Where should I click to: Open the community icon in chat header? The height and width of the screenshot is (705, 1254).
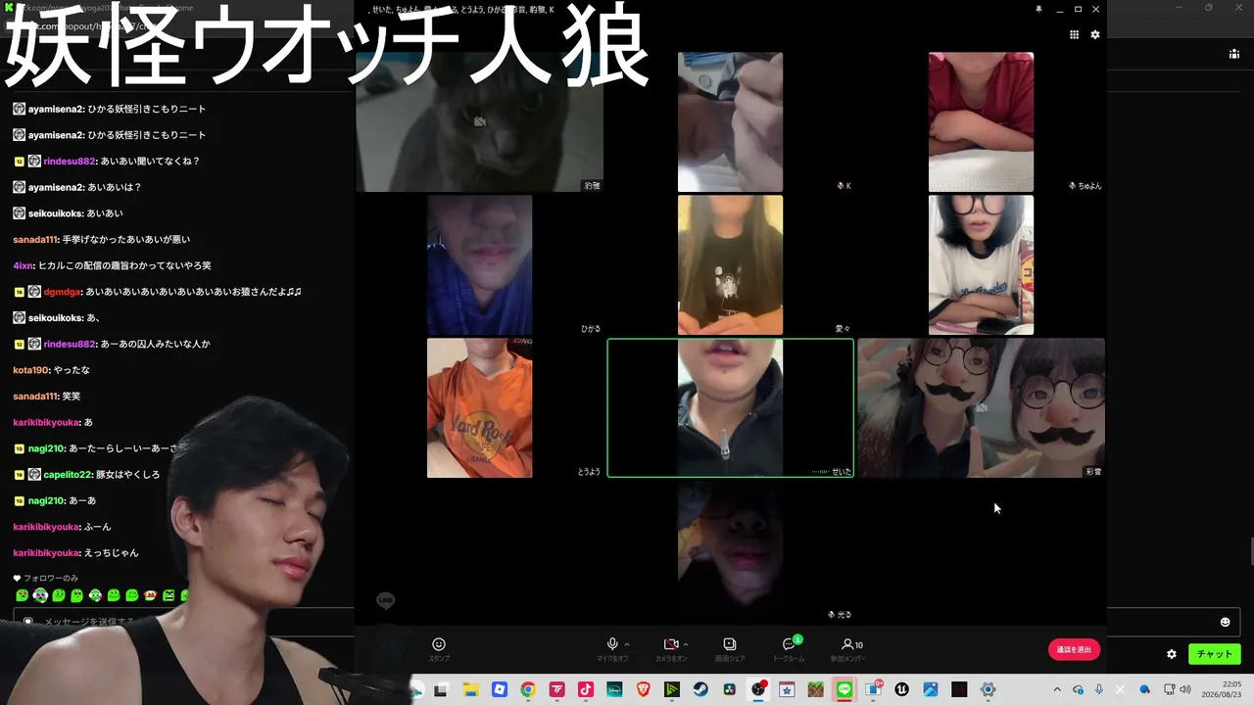coord(1233,54)
